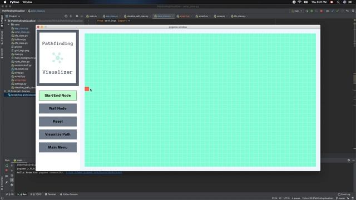The width and height of the screenshot is (356, 200).
Task: Open Run panel settings gear
Action: coord(349,161)
